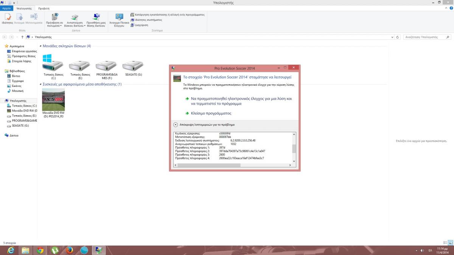Open Internet Explorer from taskbar
The width and height of the screenshot is (454, 255).
[11, 250]
